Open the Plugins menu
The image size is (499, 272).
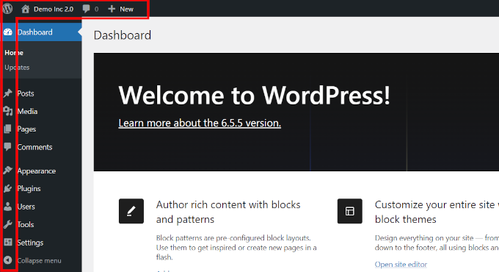point(29,189)
